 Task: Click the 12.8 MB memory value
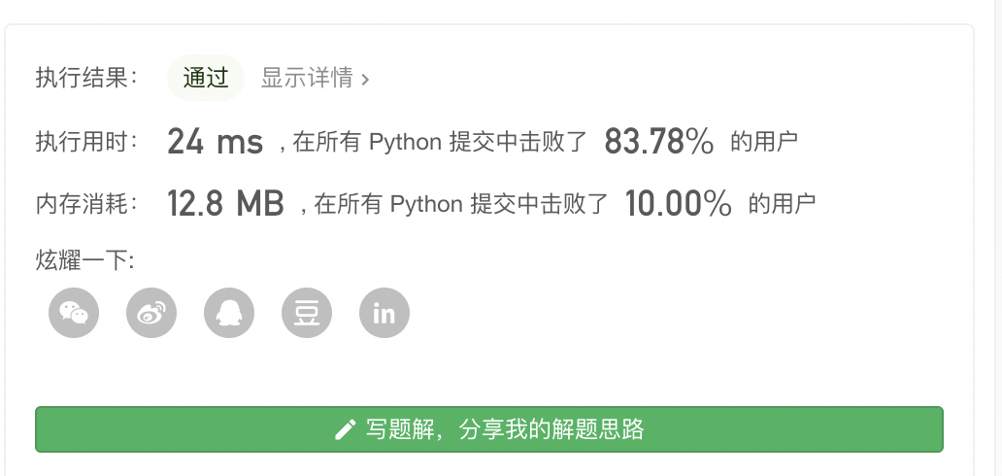(x=225, y=204)
